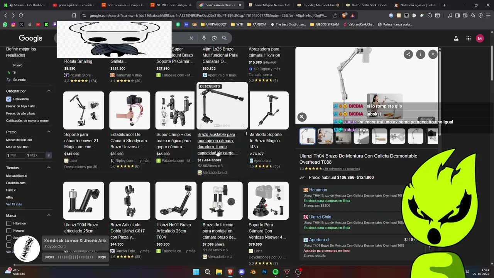The width and height of the screenshot is (494, 278).
Task: Click the Min price input field
Action: click(16, 155)
